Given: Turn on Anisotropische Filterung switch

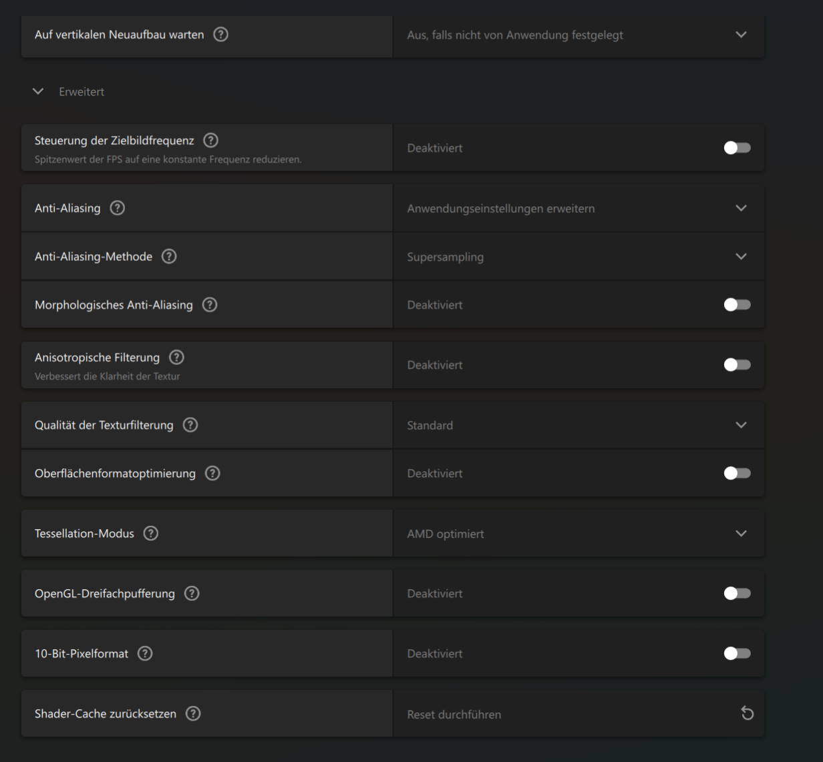Looking at the screenshot, I should (737, 365).
